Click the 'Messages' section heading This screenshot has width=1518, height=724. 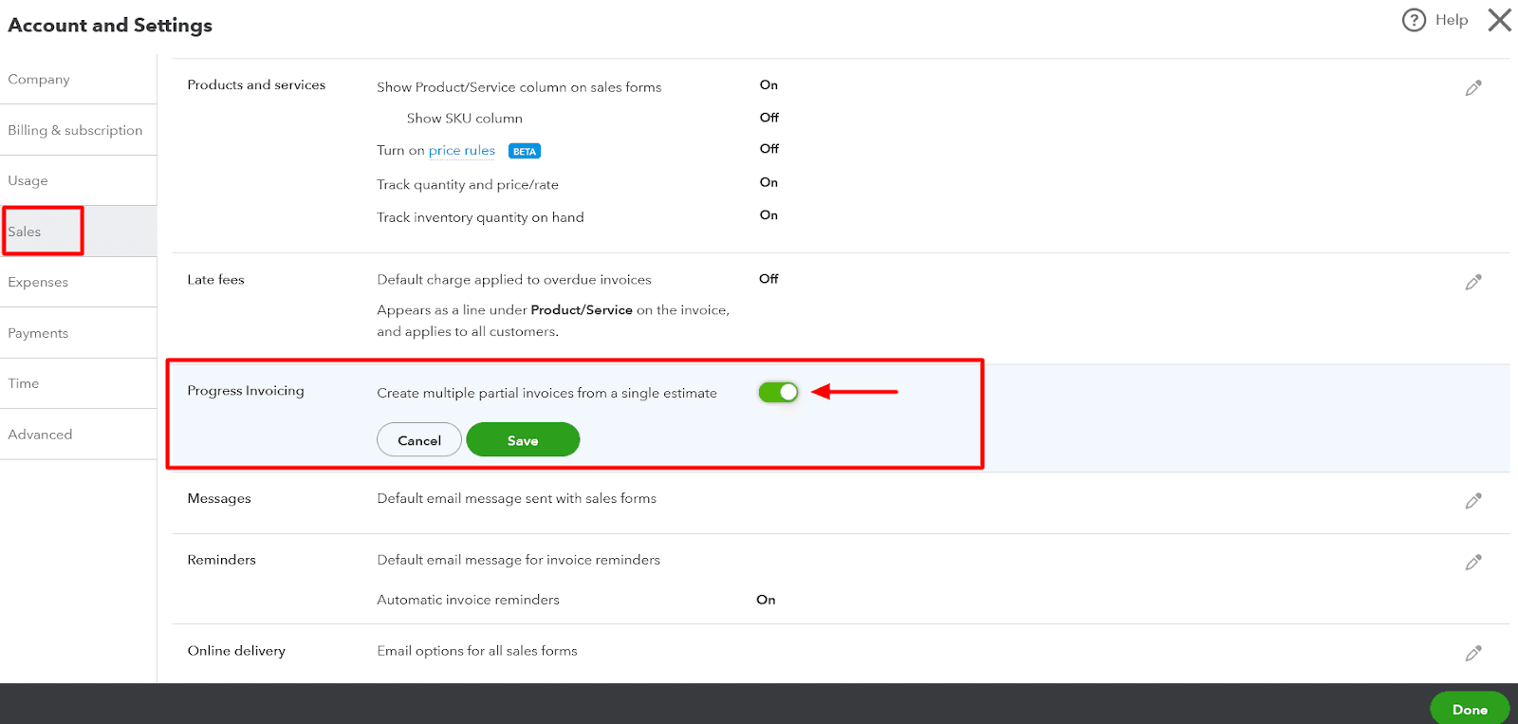coord(219,499)
